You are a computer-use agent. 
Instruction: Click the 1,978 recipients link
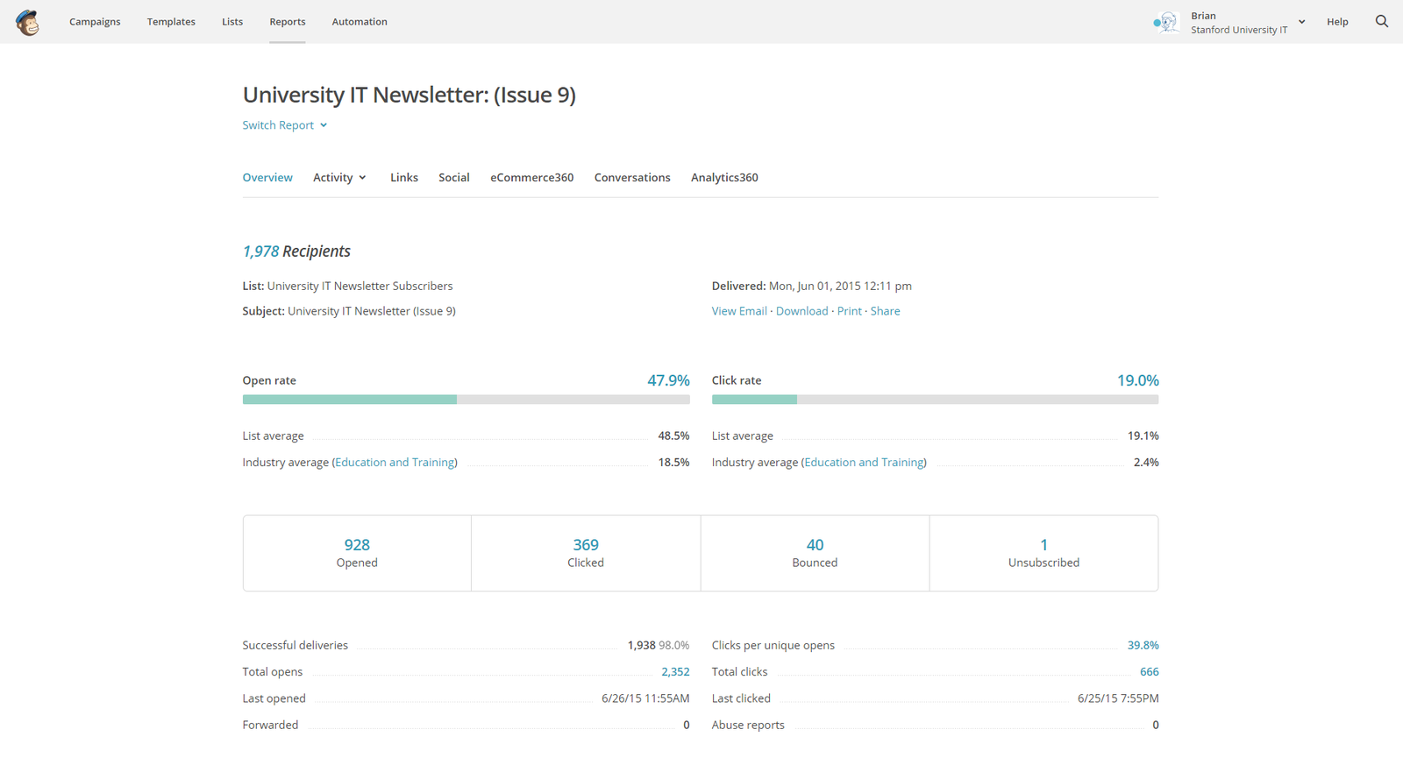(x=260, y=251)
